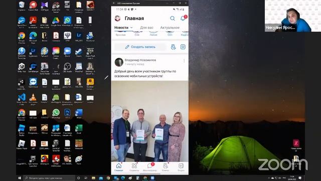Switch to the Для вас tab
The width and height of the screenshot is (321, 181).
(x=146, y=28)
